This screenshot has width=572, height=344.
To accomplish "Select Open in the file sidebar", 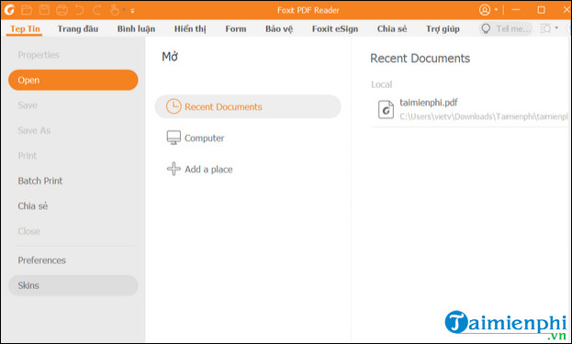I will [x=73, y=80].
